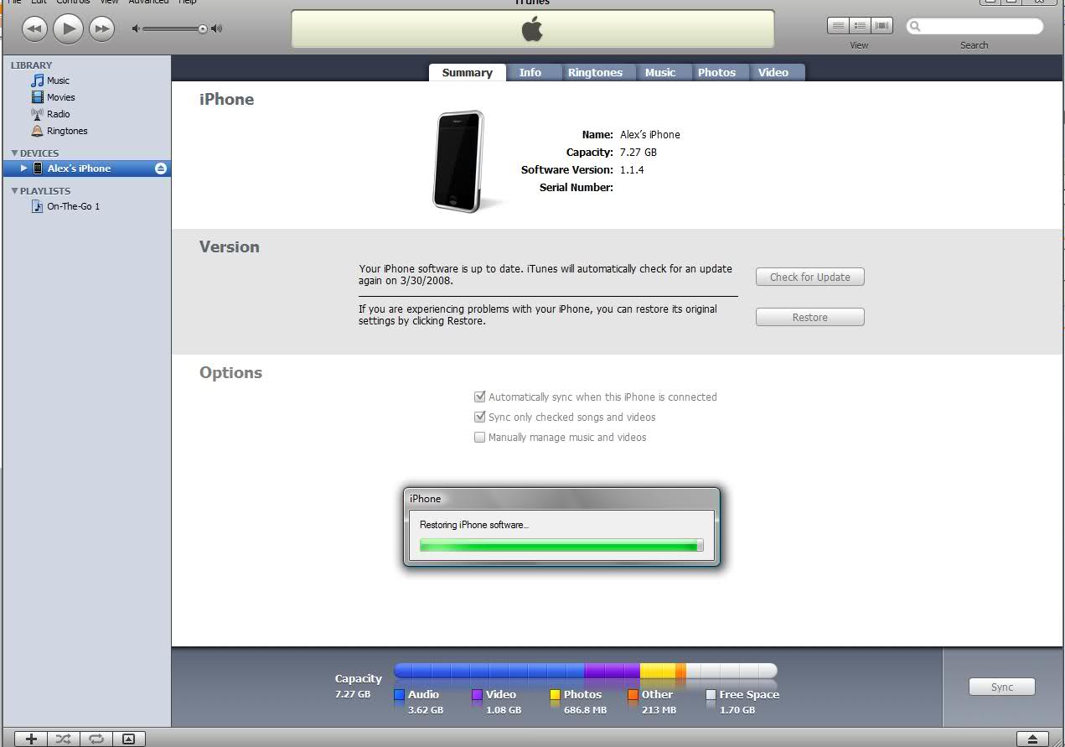Switch to the Info tab
1065x747 pixels.
click(x=530, y=72)
